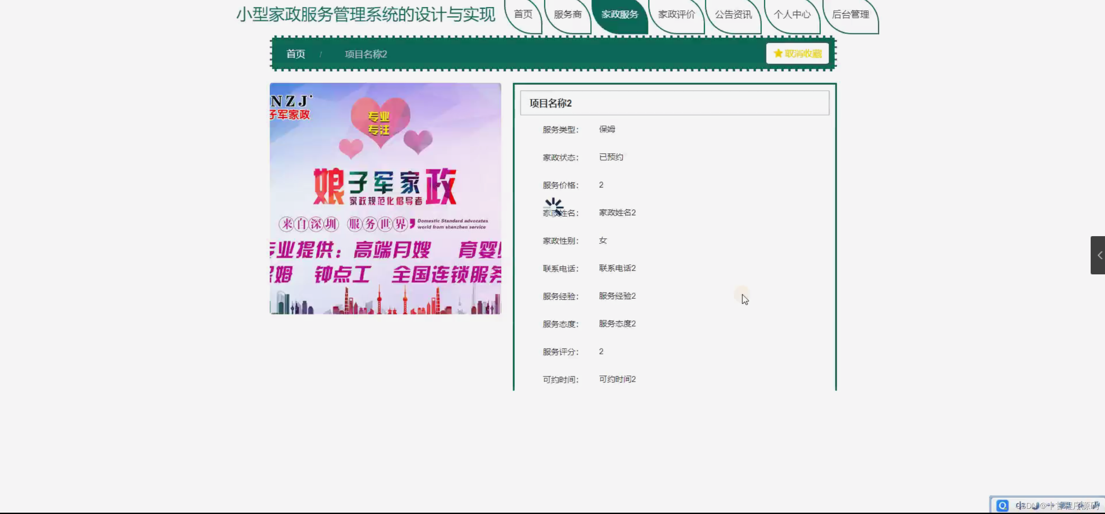Click the 娘子军家政 service image

tap(385, 198)
